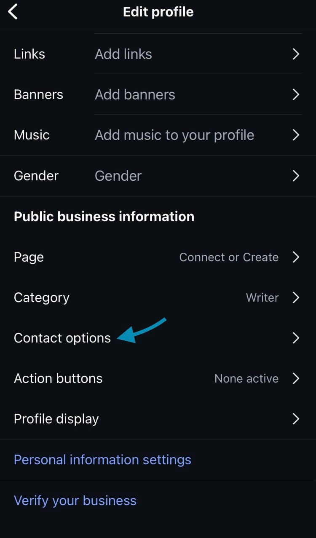Screen dimensions: 316x538
Task: Expand Profile display via its chevron
Action: point(296,419)
